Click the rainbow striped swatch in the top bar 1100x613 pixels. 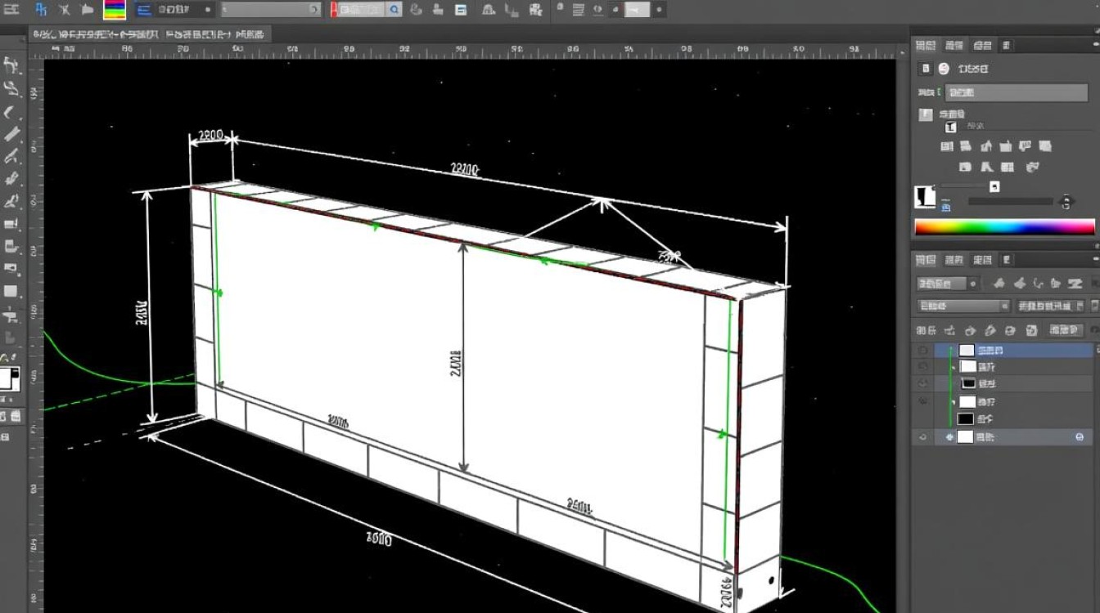115,10
